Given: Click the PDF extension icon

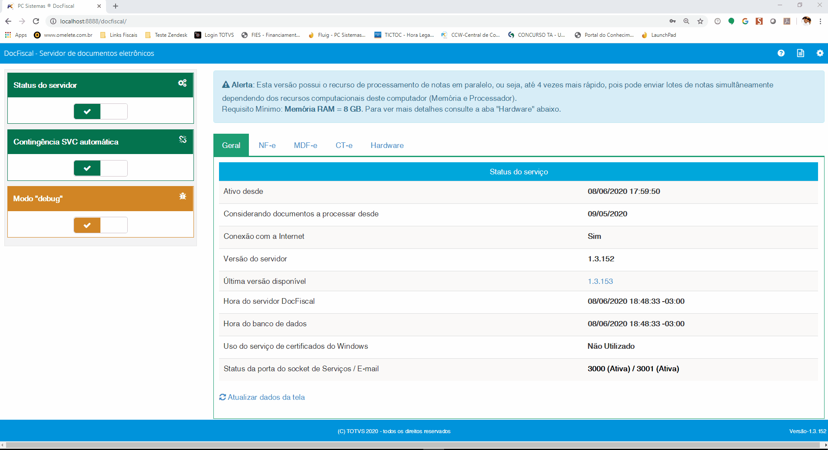Looking at the screenshot, I should tap(787, 21).
